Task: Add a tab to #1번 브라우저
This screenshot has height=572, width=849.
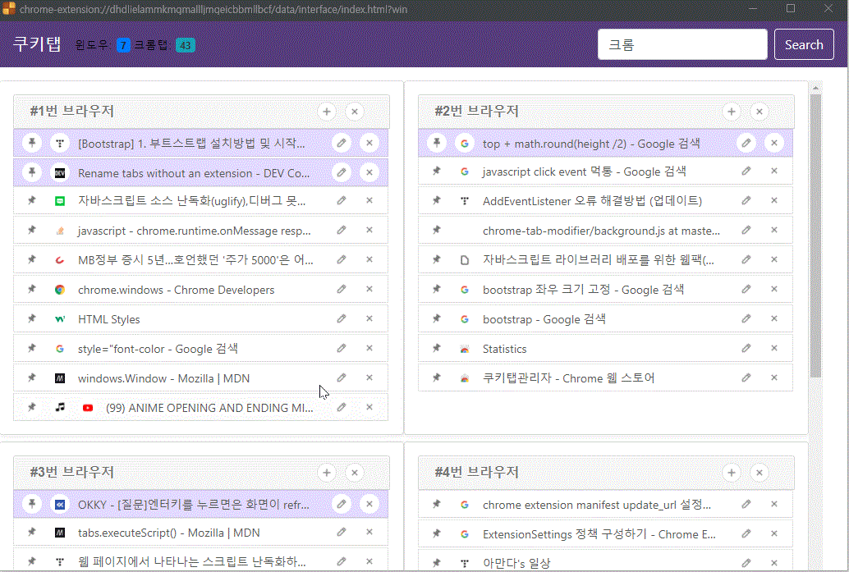Action: 327,112
